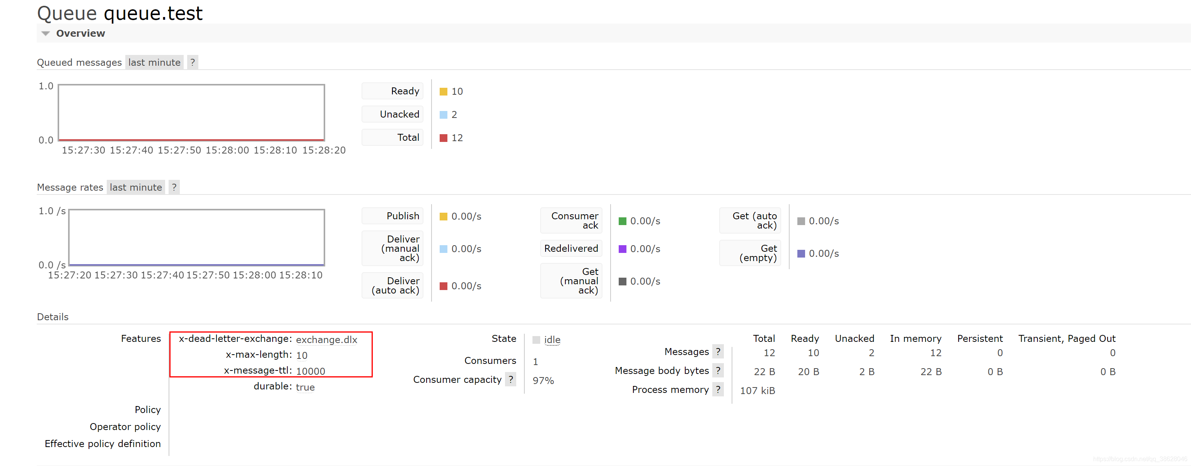Collapse the Overview section triangle
Image resolution: width=1191 pixels, height=466 pixels.
(45, 33)
